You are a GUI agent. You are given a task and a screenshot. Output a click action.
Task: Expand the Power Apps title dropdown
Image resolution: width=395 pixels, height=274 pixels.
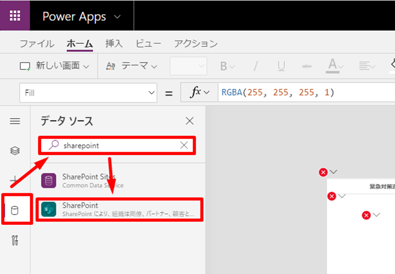[118, 17]
